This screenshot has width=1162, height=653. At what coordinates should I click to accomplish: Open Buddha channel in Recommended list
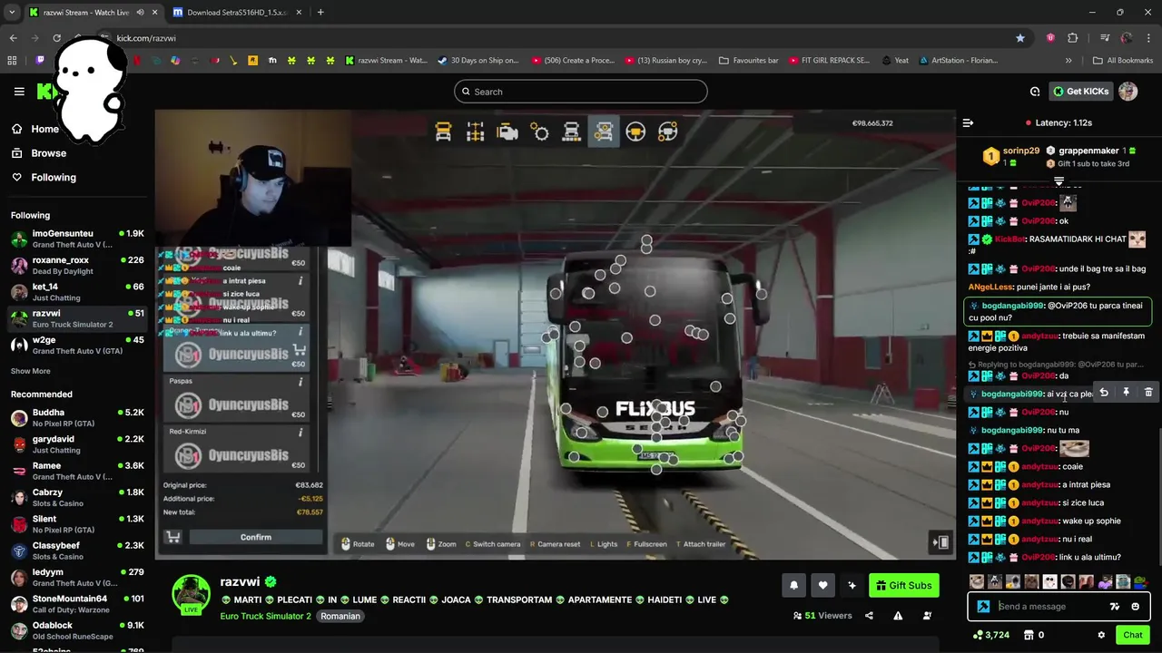[77, 417]
